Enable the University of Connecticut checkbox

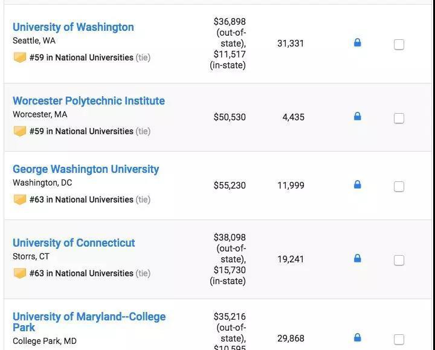click(x=399, y=260)
